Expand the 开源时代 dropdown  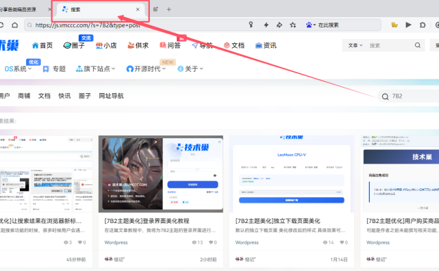[146, 69]
